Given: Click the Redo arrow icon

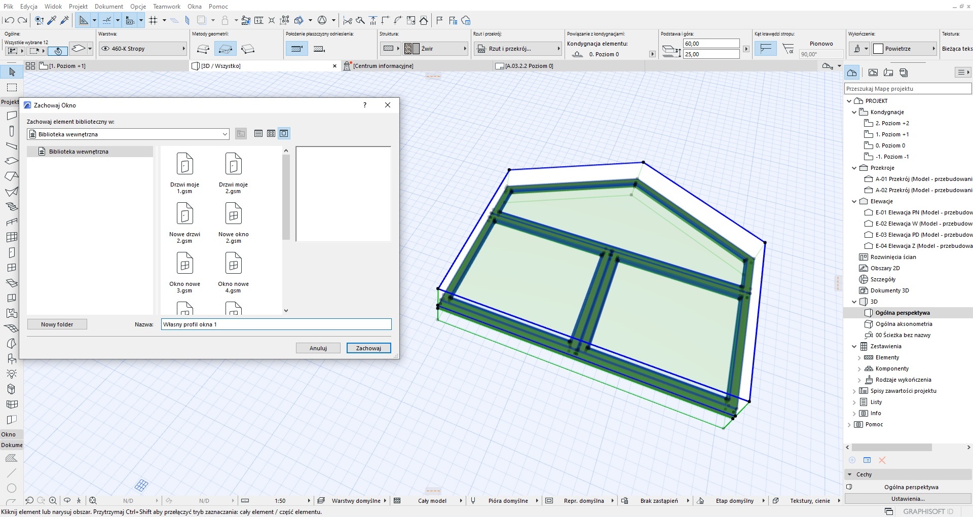Looking at the screenshot, I should [22, 20].
